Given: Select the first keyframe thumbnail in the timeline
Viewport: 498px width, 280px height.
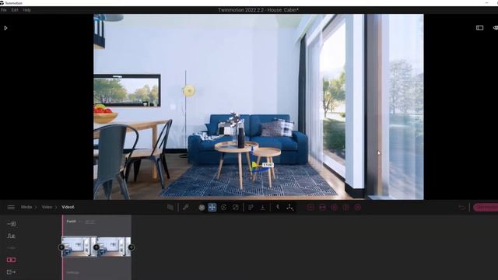Looking at the screenshot, I should tap(79, 247).
